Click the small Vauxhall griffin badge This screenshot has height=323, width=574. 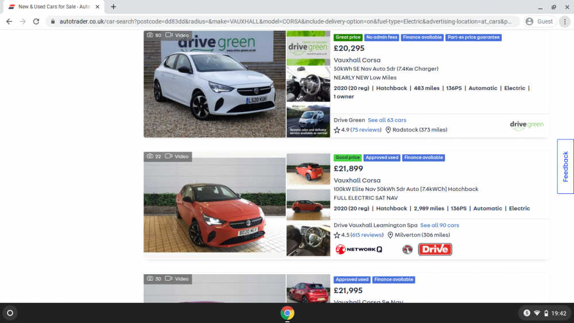pyautogui.click(x=407, y=250)
